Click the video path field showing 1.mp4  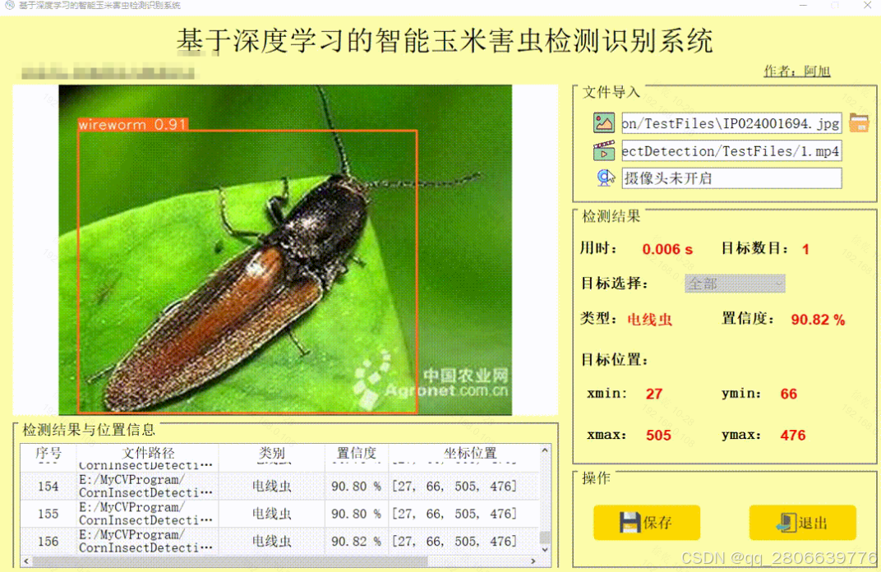coord(730,150)
